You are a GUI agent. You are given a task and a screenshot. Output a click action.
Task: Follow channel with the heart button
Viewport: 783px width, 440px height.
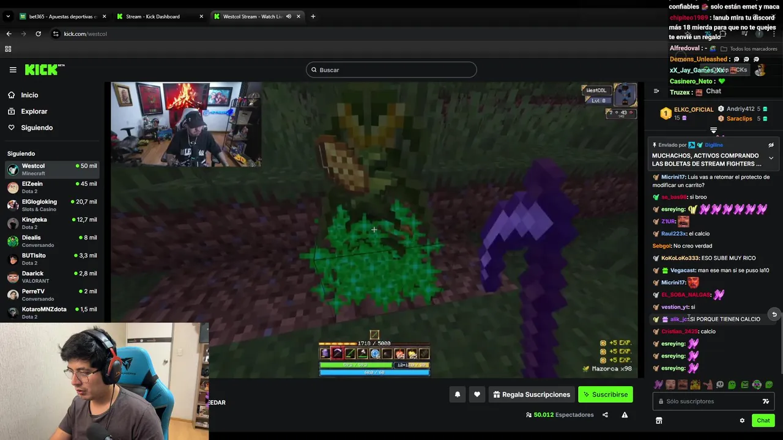pyautogui.click(x=477, y=395)
